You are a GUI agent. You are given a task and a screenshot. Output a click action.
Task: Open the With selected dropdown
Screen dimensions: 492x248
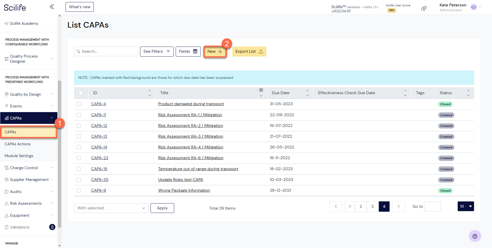click(111, 208)
